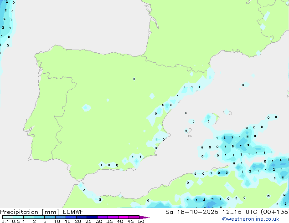
Task: Click the '45' legend scale value
Action: [x=130, y=221]
